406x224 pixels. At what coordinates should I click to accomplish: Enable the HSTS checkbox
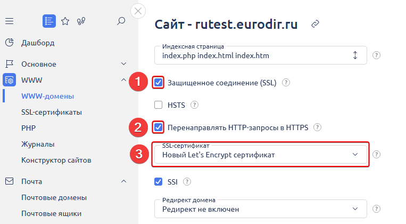(x=158, y=105)
